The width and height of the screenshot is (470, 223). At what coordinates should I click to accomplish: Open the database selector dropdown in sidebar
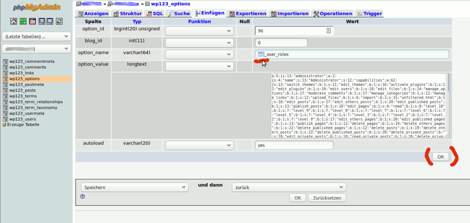(x=36, y=49)
